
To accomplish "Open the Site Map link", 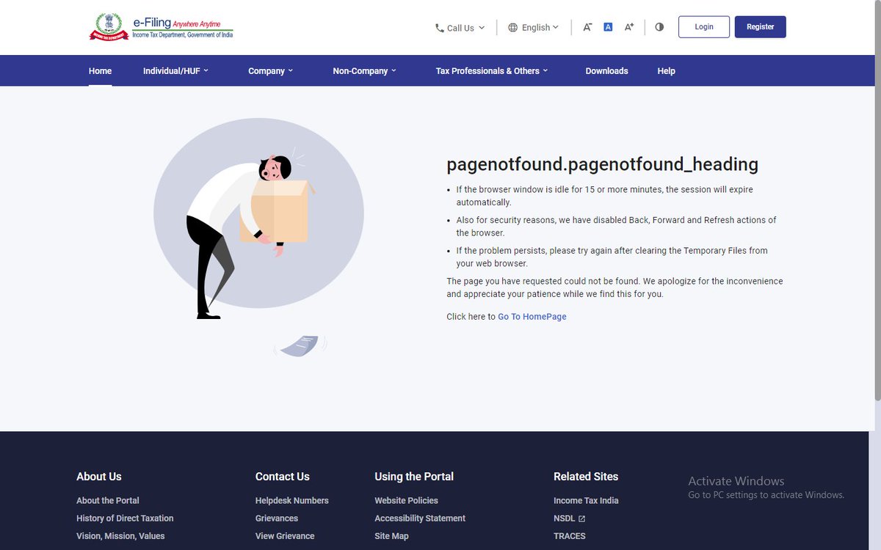I will 391,536.
